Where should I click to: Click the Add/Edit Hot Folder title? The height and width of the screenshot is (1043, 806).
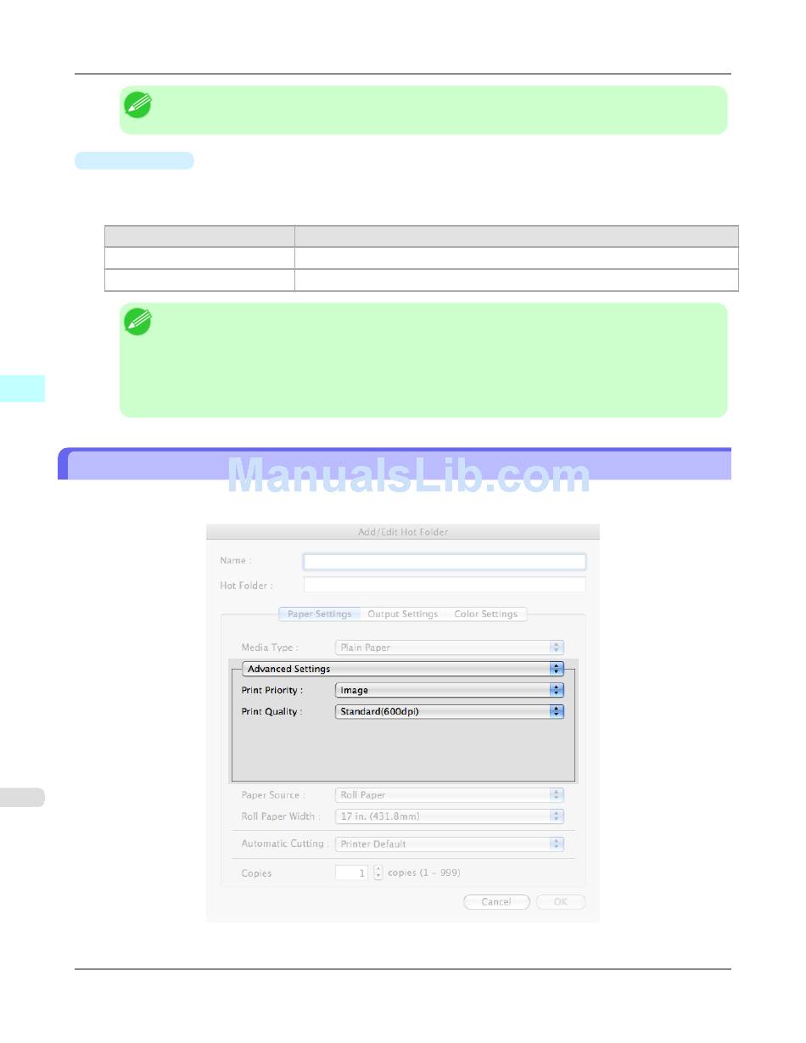tap(403, 532)
